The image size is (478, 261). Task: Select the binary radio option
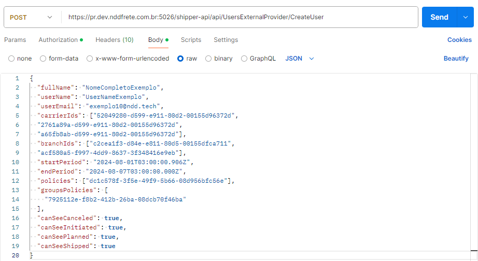(208, 59)
